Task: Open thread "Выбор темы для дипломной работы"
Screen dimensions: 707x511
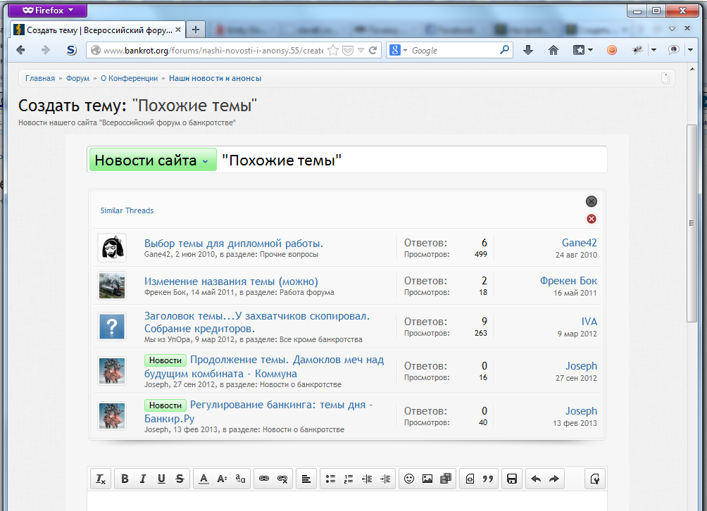Action: [x=233, y=244]
